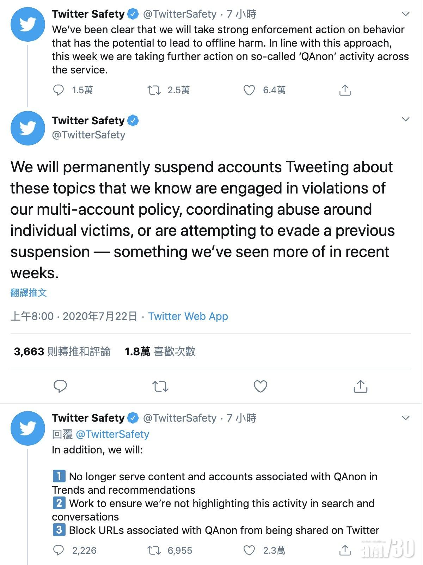
Task: Reply to the main permanently suspend tweet
Action: [x=60, y=387]
